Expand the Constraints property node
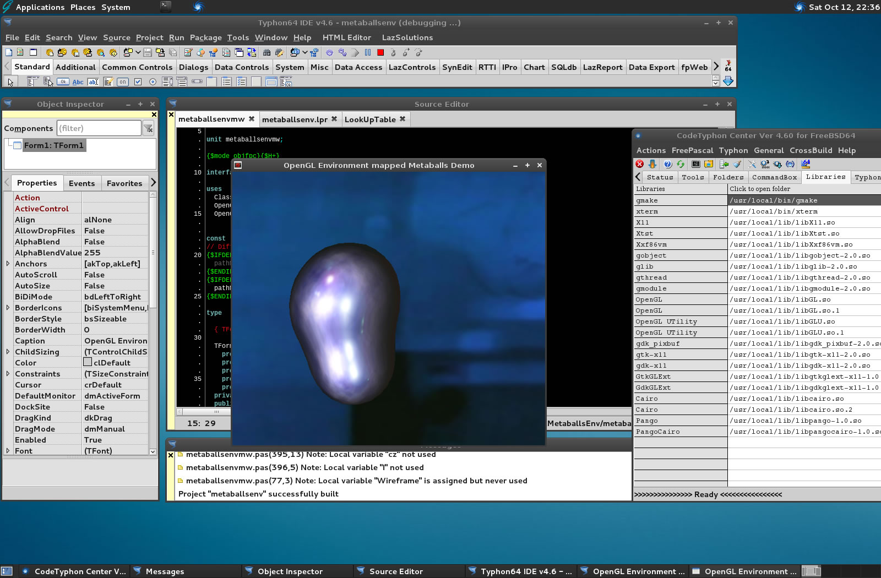 pyautogui.click(x=8, y=374)
